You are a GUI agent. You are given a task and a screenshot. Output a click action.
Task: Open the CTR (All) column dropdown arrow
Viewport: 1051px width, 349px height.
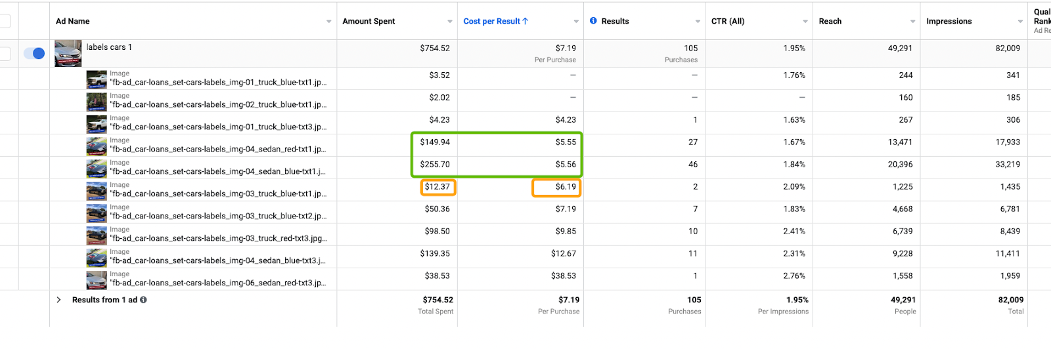coord(805,22)
